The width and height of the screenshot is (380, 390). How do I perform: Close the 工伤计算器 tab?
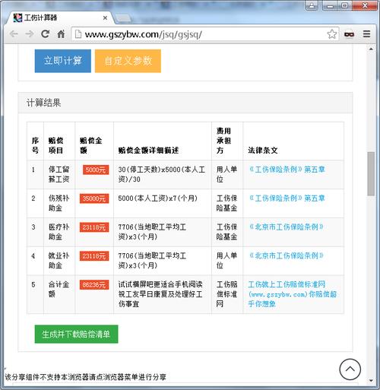pos(105,18)
